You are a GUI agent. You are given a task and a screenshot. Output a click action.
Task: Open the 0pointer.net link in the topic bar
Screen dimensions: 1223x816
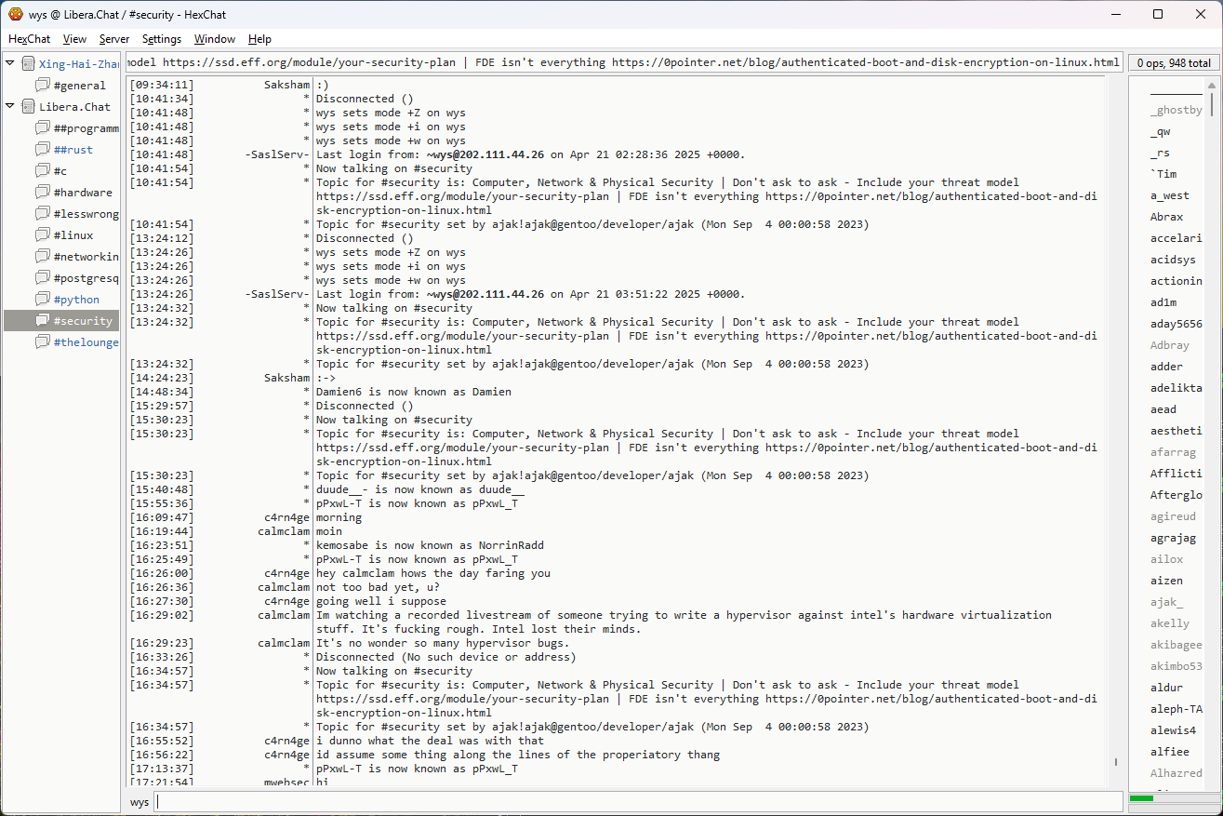(866, 62)
